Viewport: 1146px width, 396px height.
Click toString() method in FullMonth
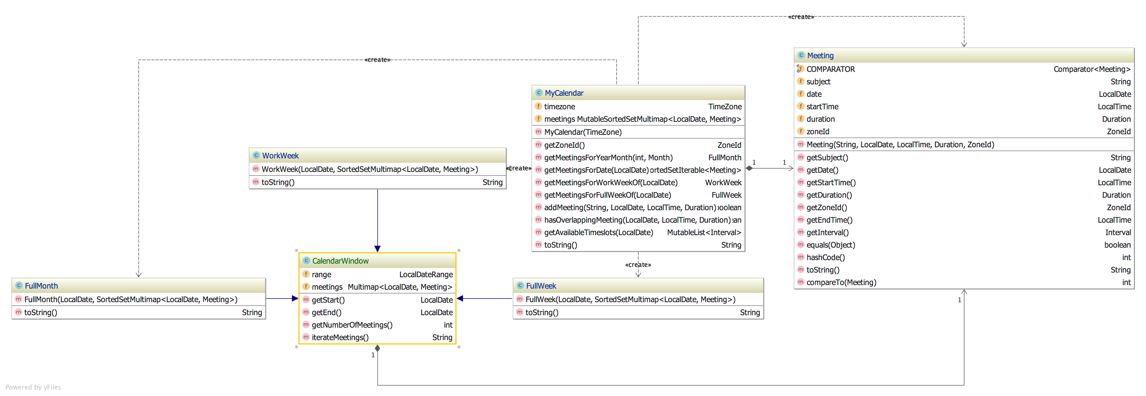[138, 312]
